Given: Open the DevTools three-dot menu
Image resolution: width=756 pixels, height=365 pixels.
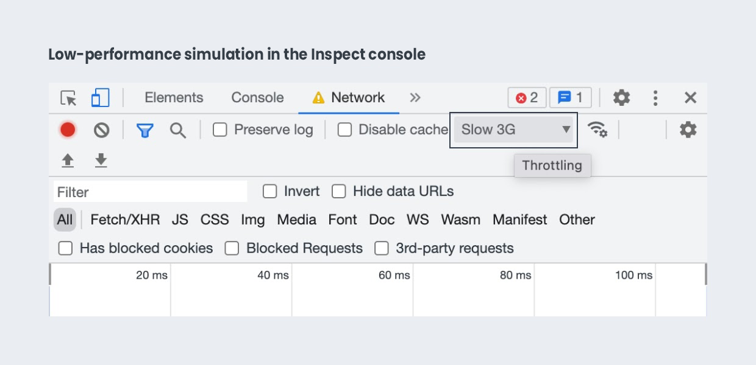Looking at the screenshot, I should (655, 98).
